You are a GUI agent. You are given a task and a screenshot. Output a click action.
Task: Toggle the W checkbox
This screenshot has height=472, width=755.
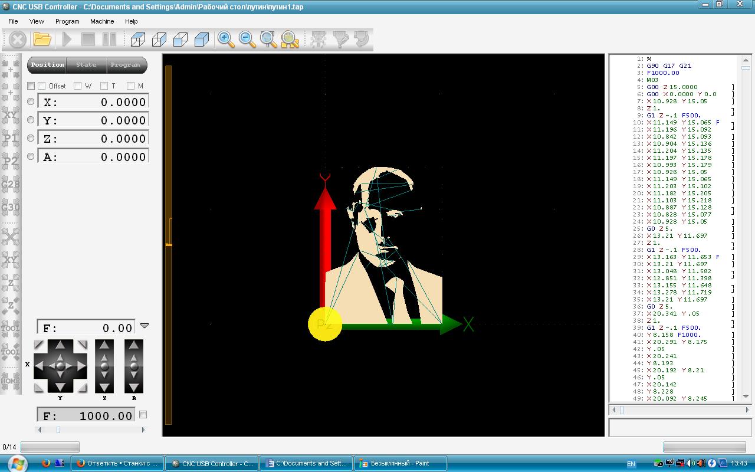click(77, 86)
